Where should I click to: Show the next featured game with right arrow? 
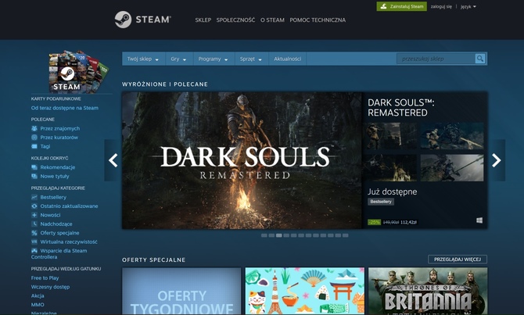coord(497,160)
